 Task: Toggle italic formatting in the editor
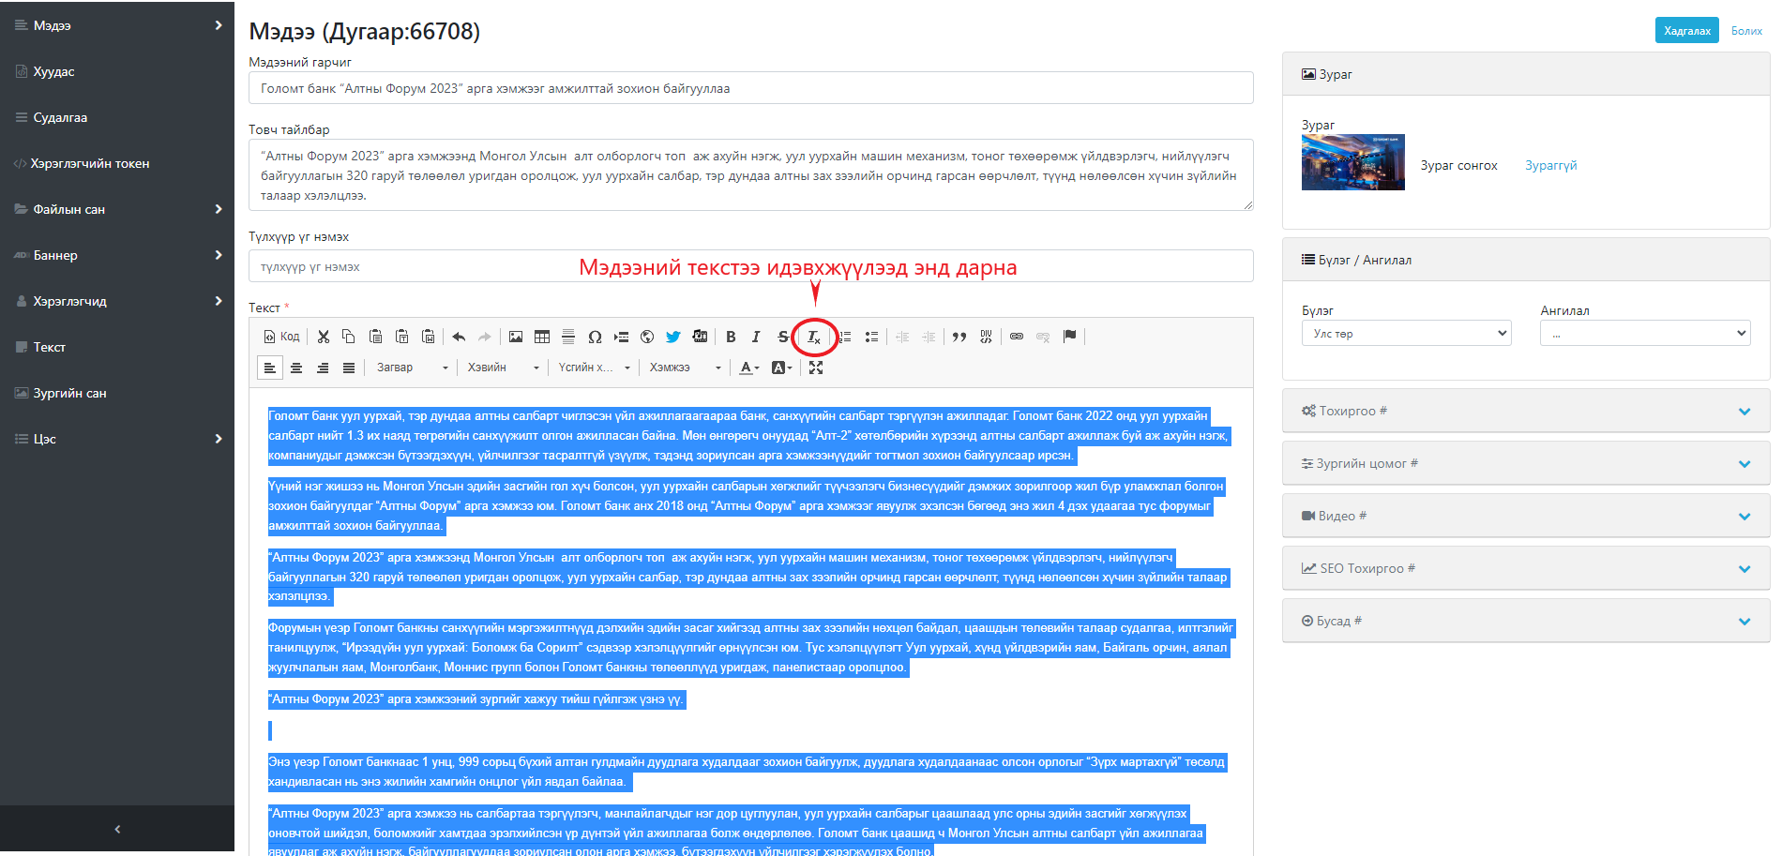[756, 337]
